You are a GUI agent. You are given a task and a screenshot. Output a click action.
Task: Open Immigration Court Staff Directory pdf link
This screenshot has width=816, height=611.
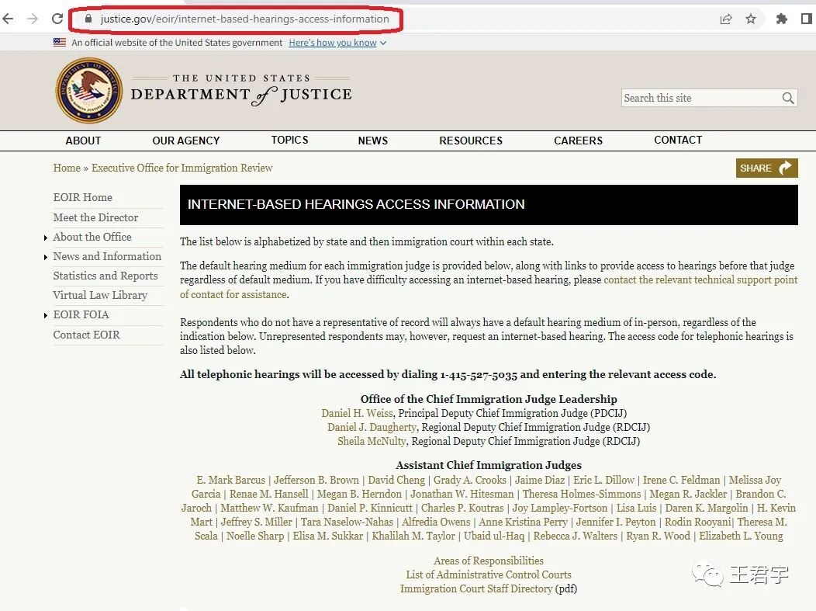click(x=476, y=589)
